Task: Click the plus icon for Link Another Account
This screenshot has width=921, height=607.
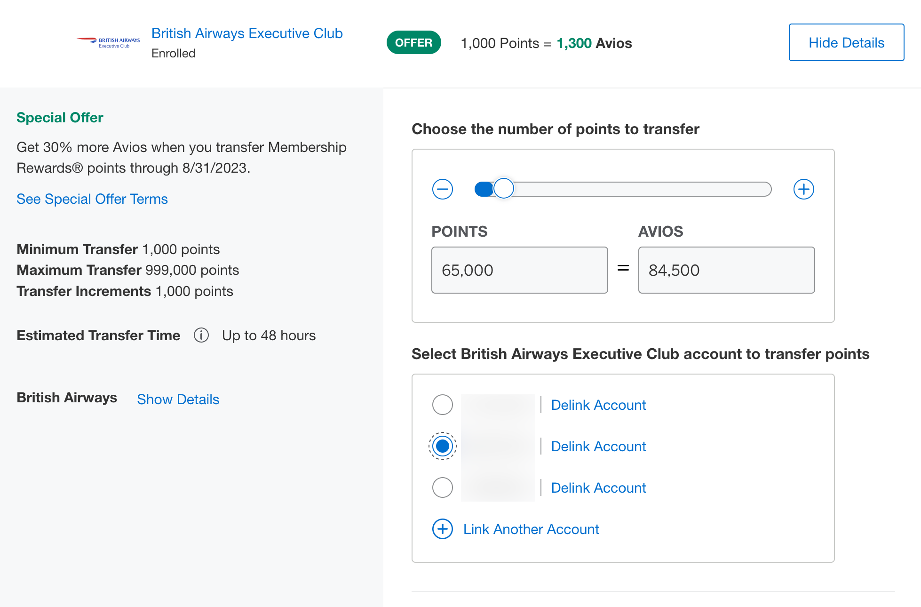Action: pyautogui.click(x=442, y=529)
